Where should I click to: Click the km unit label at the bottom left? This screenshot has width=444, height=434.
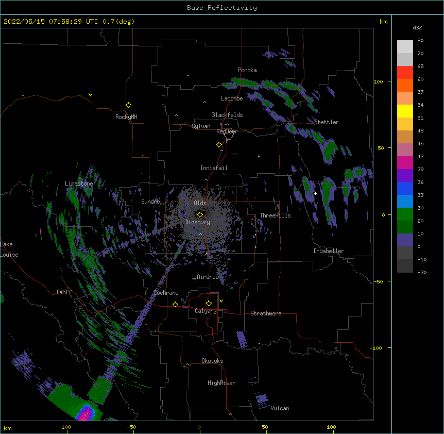pyautogui.click(x=8, y=428)
